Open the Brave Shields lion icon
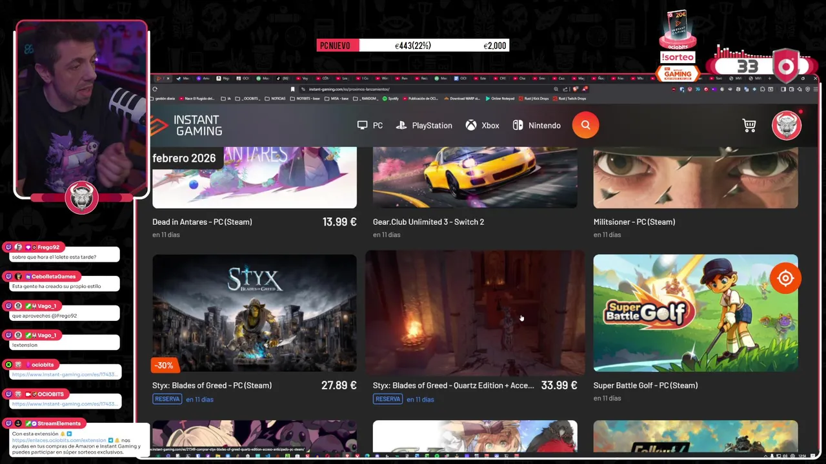 tap(576, 89)
